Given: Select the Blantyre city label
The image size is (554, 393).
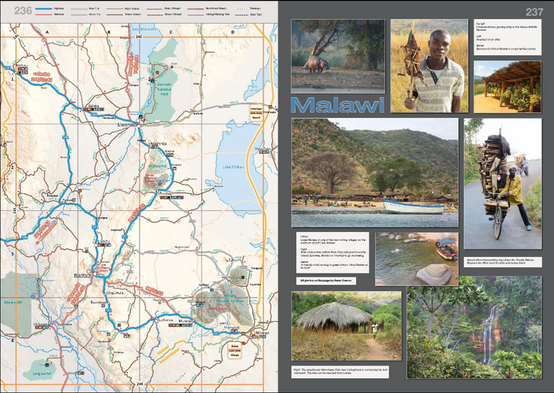Looking at the screenshot, I should 82,275.
